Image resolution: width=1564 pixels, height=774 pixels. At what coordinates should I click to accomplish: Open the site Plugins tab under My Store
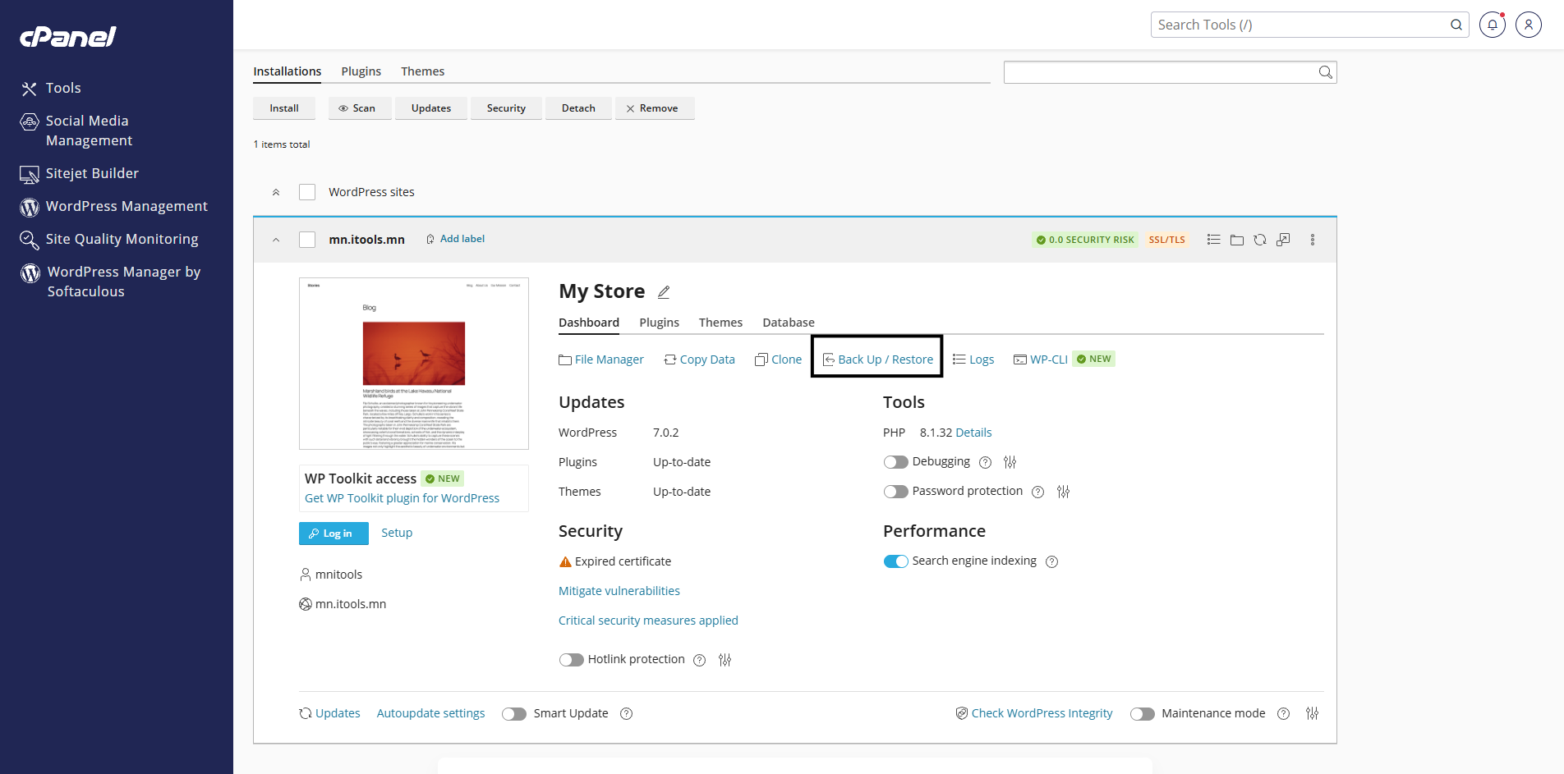(x=660, y=323)
